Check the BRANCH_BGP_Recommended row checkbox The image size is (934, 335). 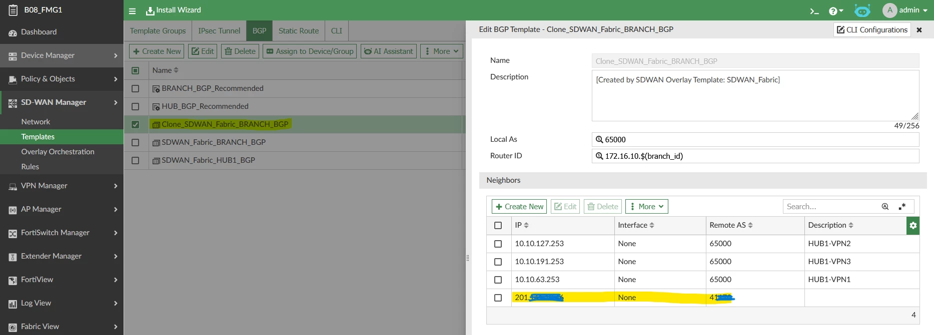(x=135, y=88)
